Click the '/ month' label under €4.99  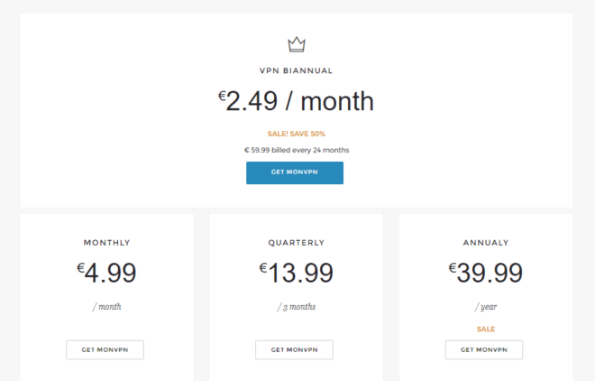106,307
